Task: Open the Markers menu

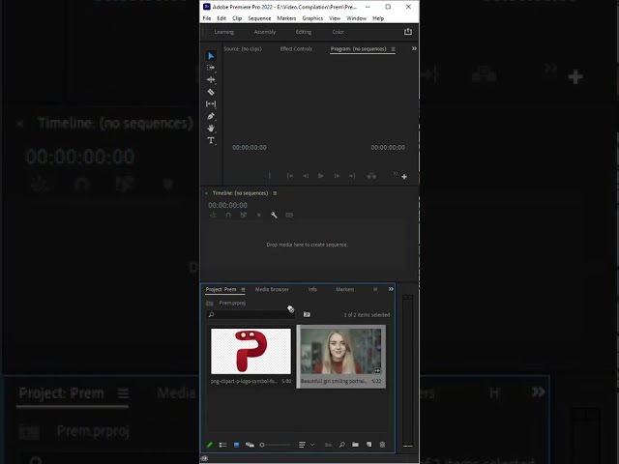Action: point(286,18)
